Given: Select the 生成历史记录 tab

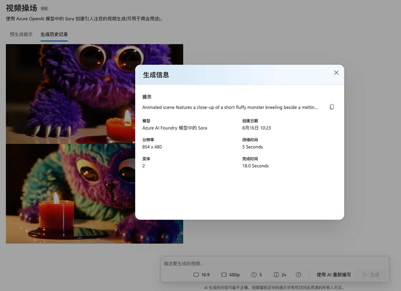Looking at the screenshot, I should click(54, 34).
